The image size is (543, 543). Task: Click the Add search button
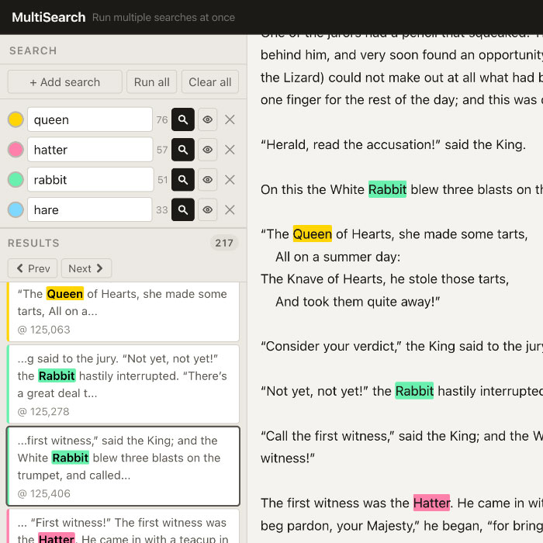(x=65, y=82)
